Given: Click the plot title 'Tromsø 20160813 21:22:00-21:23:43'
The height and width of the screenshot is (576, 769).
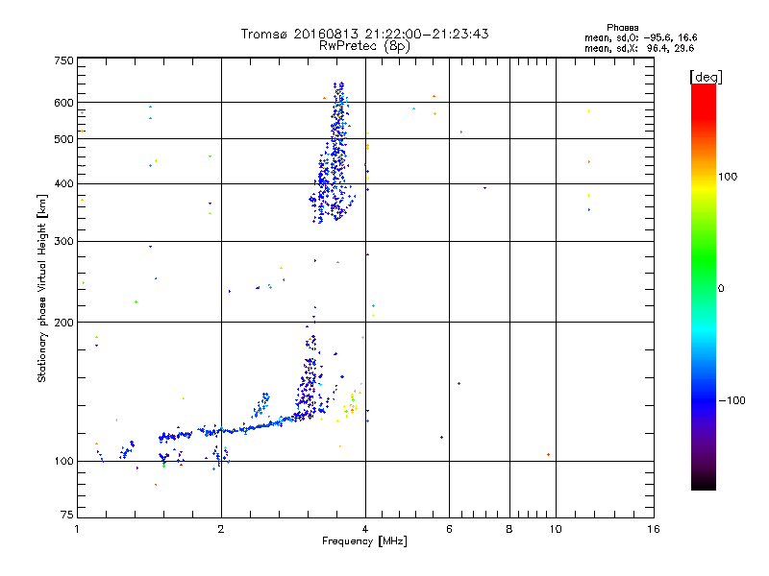Looking at the screenshot, I should pos(364,34).
